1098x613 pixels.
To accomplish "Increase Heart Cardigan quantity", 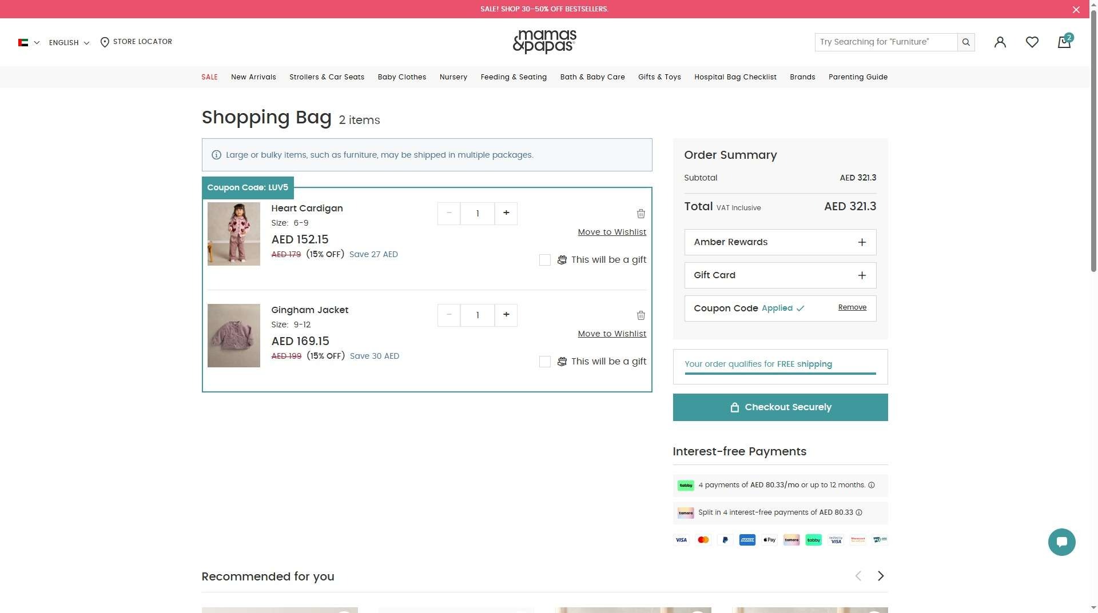I will click(506, 213).
